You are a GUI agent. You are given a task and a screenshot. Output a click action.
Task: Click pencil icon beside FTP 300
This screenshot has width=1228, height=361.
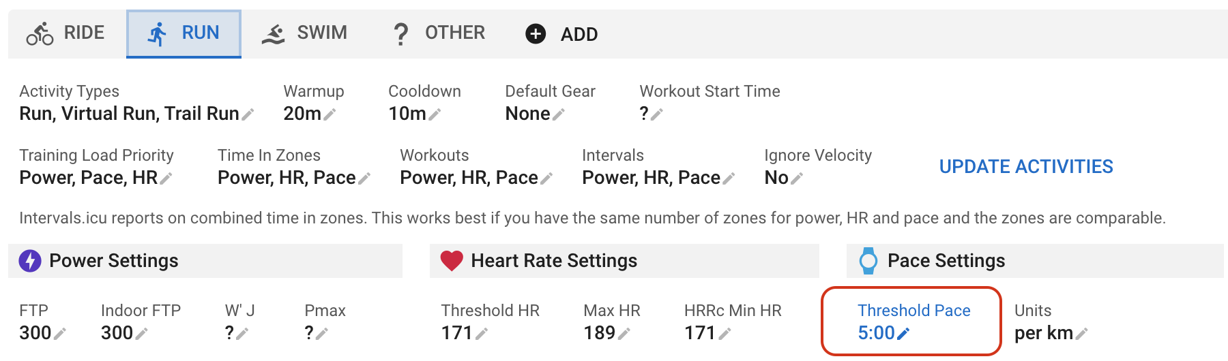point(60,334)
